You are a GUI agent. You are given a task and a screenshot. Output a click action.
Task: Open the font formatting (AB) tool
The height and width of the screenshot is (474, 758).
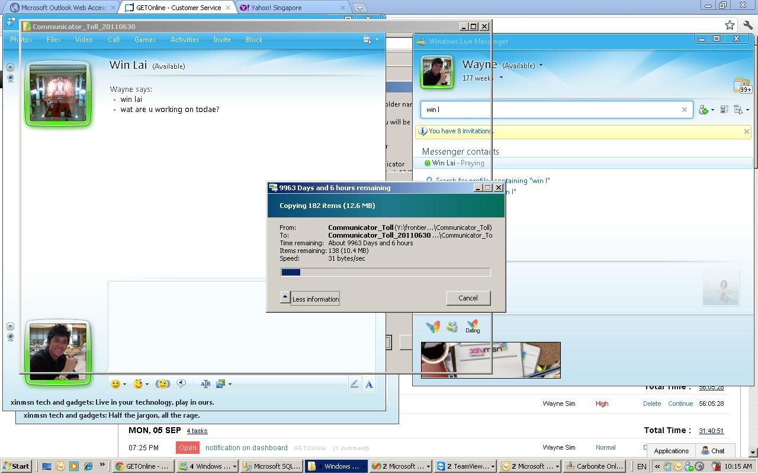coord(205,384)
